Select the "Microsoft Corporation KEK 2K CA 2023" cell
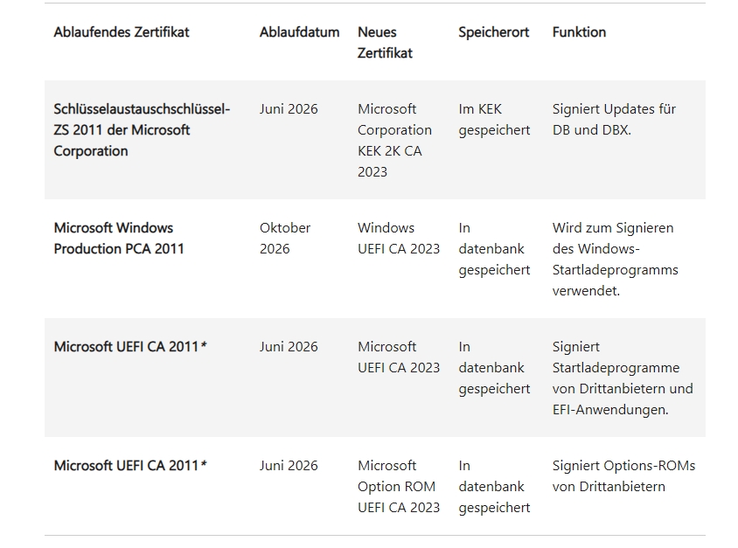738x548 pixels. pos(394,141)
